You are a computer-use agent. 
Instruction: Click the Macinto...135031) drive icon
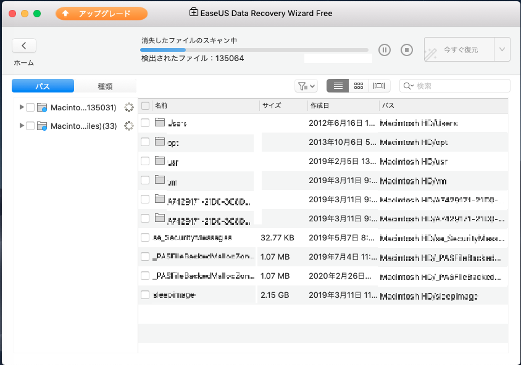click(42, 107)
